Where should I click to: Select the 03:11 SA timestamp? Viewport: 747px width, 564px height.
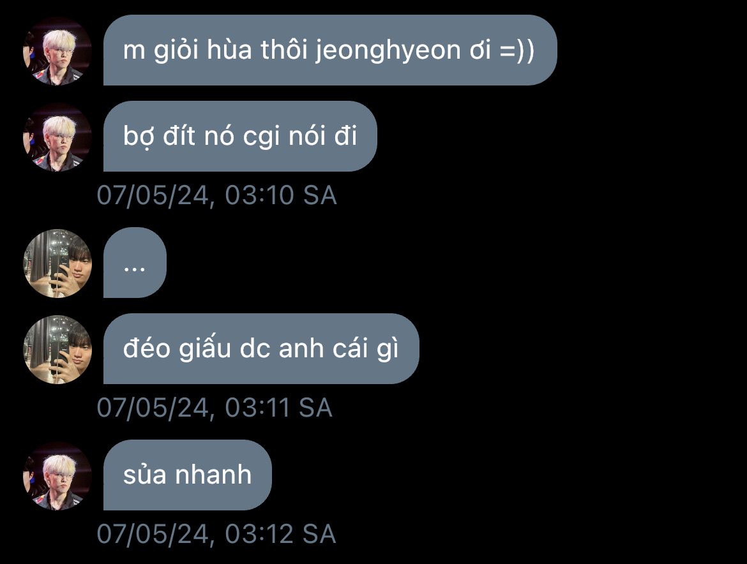pyautogui.click(x=215, y=408)
